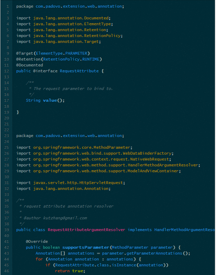Click import java.lang.annotation.Documented line

coord(63,18)
